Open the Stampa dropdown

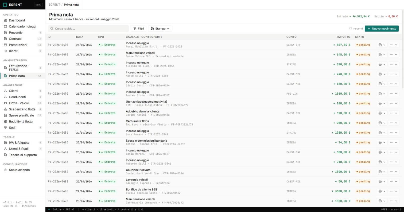(160, 29)
